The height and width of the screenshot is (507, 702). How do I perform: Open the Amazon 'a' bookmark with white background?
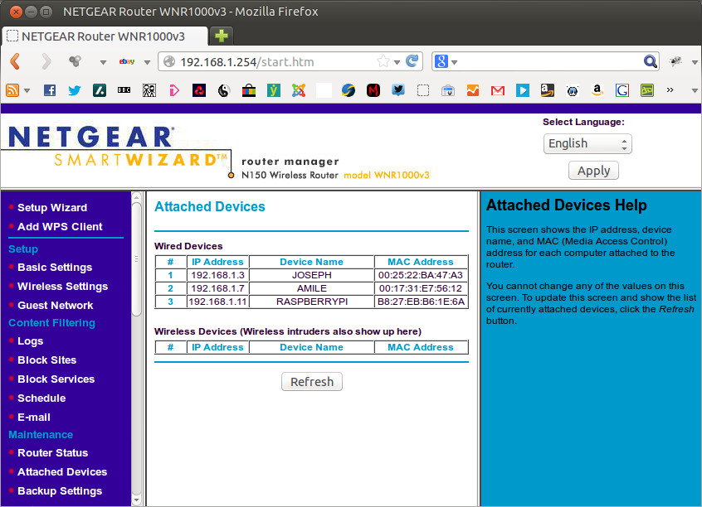[597, 90]
